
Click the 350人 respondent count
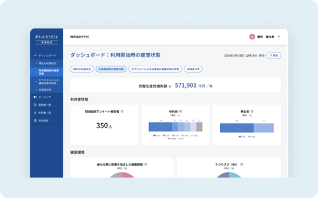[104, 126]
